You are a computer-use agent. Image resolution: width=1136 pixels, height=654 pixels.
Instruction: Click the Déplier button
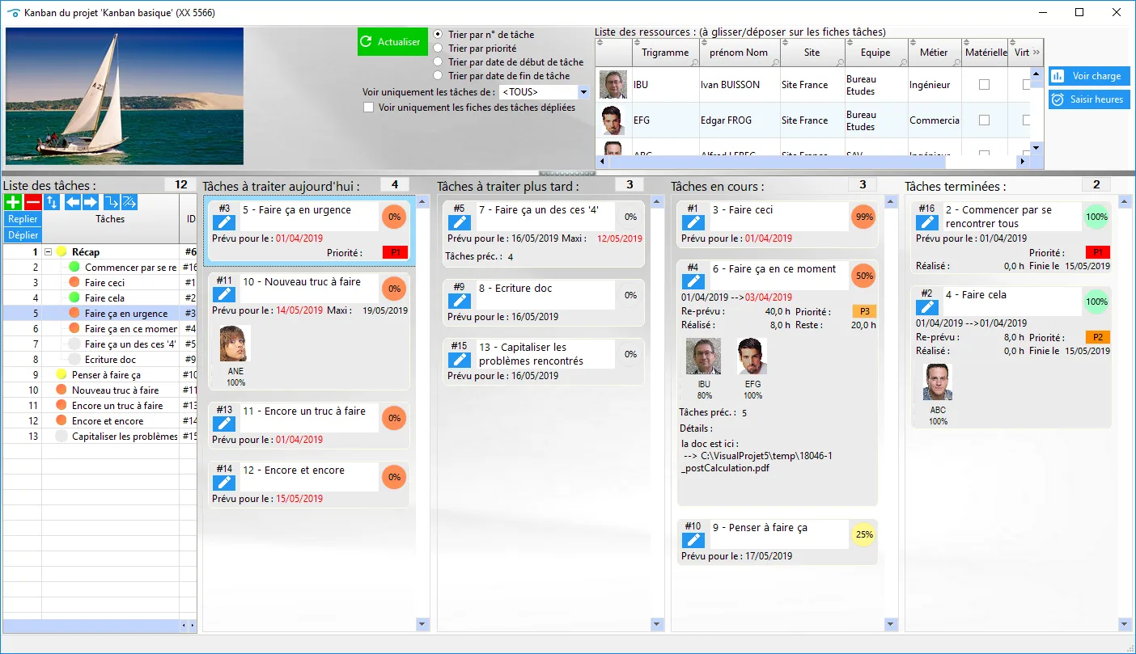(23, 235)
